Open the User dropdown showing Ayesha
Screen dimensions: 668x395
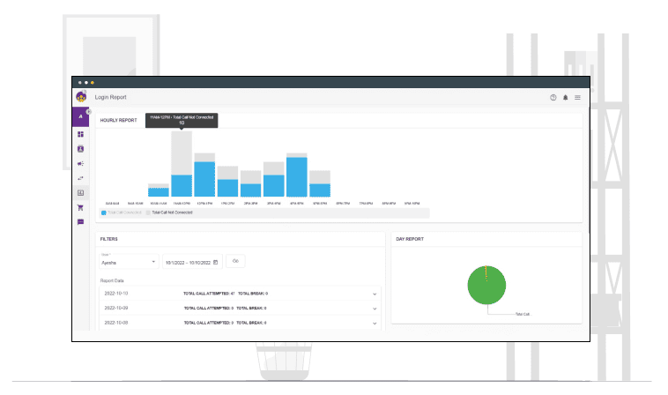[x=128, y=262]
